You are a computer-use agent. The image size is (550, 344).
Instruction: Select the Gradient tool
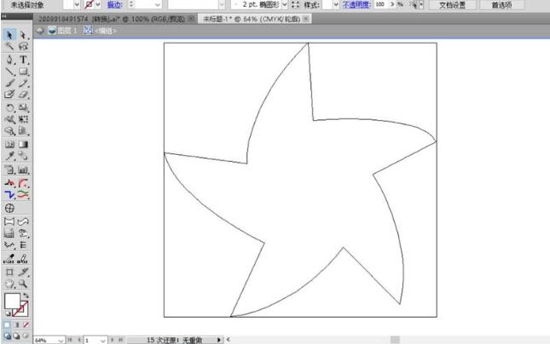(x=23, y=144)
